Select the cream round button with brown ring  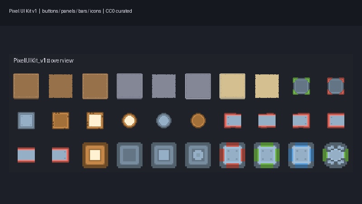click(129, 121)
